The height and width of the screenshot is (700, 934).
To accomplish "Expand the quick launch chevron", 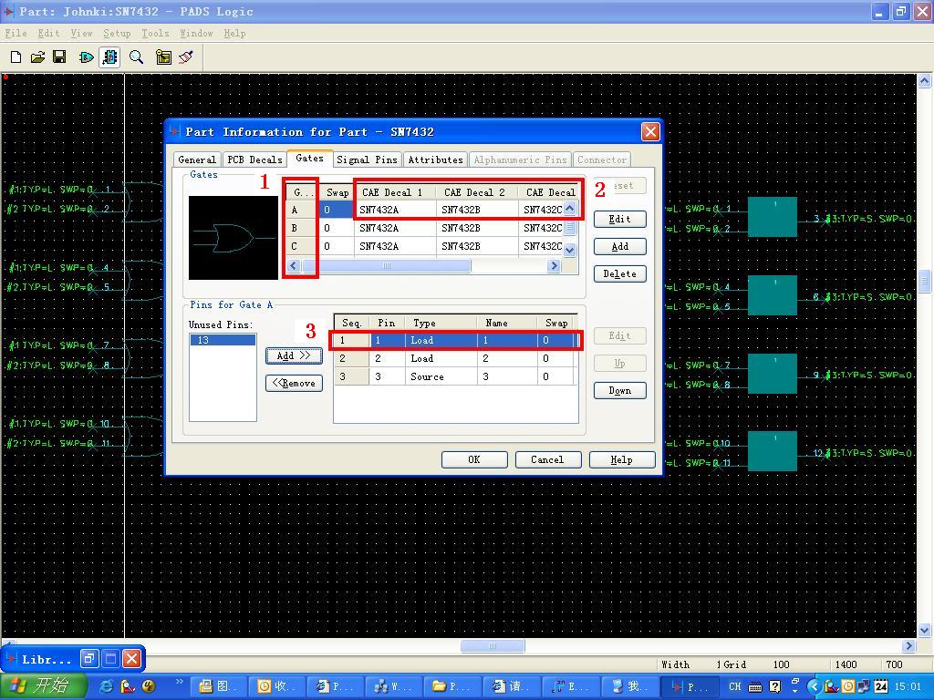I will 180,682.
